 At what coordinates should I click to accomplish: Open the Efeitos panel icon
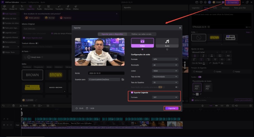coord(76,8)
